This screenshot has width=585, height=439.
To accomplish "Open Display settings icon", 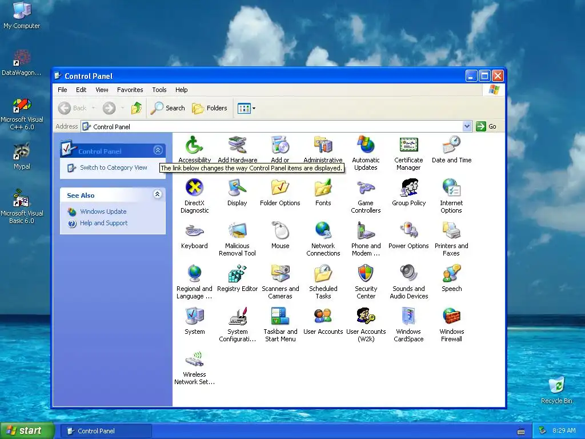I will pos(237,187).
